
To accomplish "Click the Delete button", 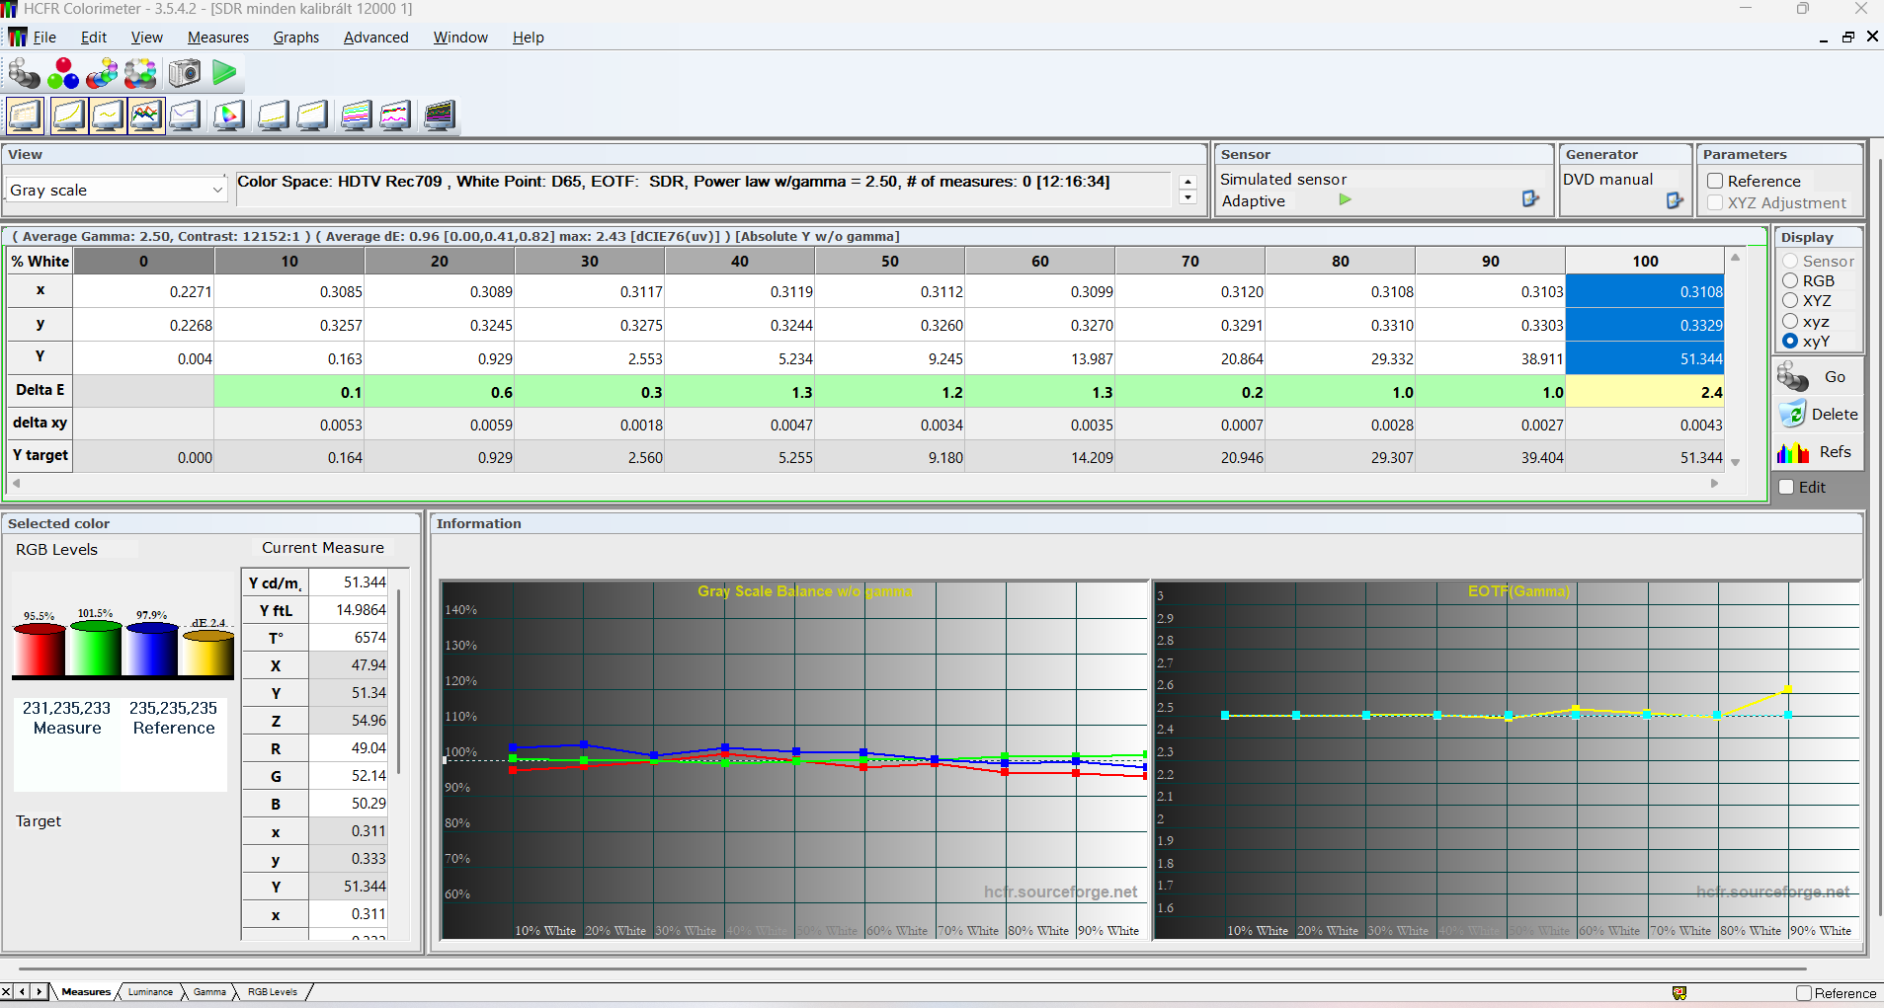I will tap(1818, 415).
